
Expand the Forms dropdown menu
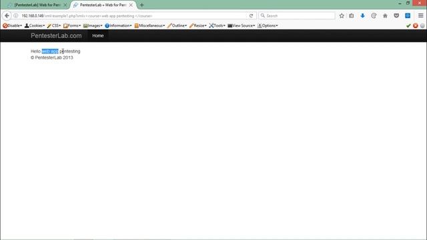[x=72, y=25]
